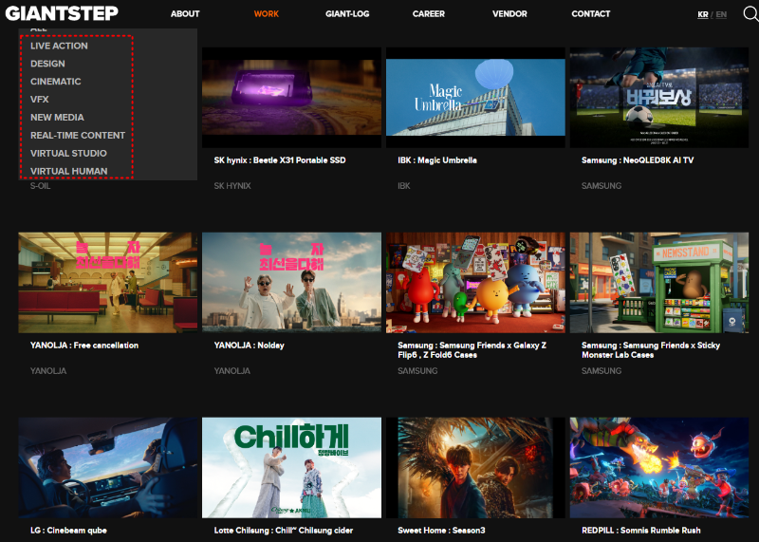This screenshot has height=542, width=759.
Task: Filter works by VIRTUAL STUDIO
Action: 68,153
